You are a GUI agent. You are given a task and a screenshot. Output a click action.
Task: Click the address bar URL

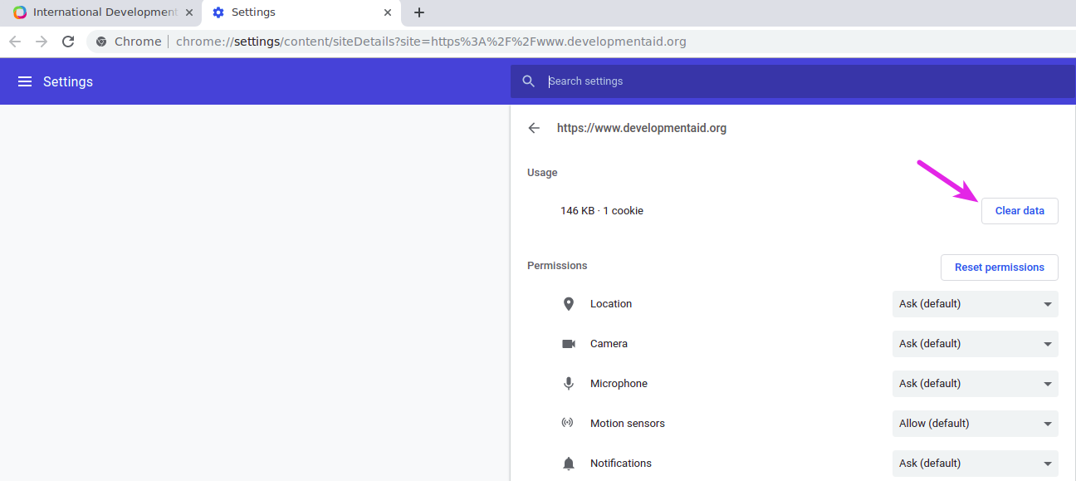[431, 42]
